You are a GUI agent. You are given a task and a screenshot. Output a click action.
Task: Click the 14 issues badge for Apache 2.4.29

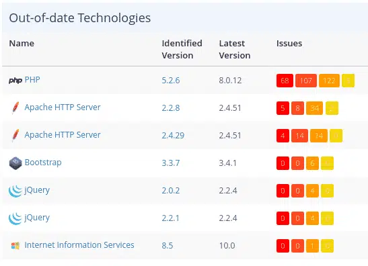tap(299, 136)
